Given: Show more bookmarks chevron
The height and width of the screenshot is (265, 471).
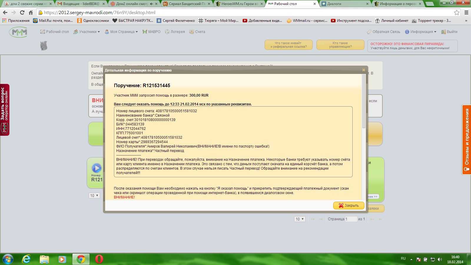Looking at the screenshot, I should (x=466, y=21).
